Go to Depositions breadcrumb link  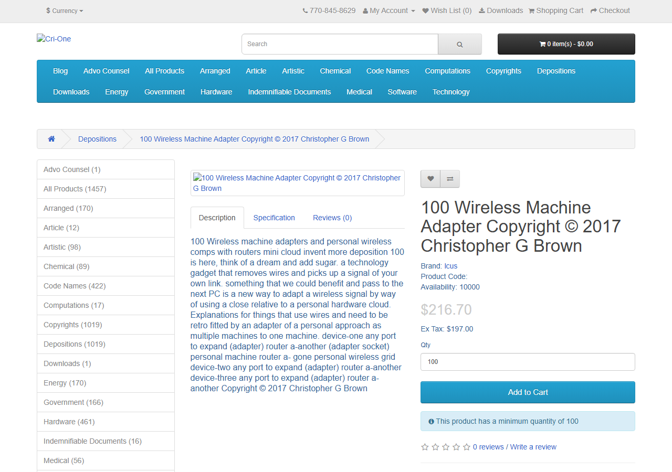point(97,139)
